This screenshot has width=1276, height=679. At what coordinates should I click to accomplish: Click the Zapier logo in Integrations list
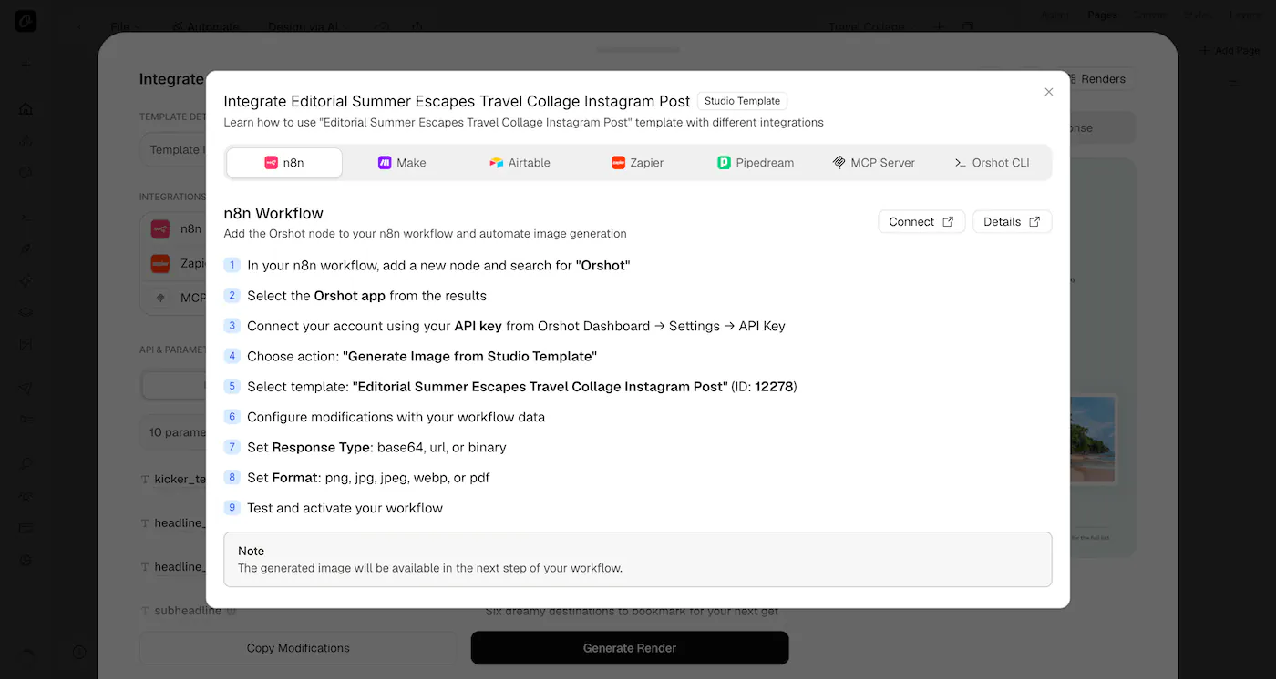[160, 263]
